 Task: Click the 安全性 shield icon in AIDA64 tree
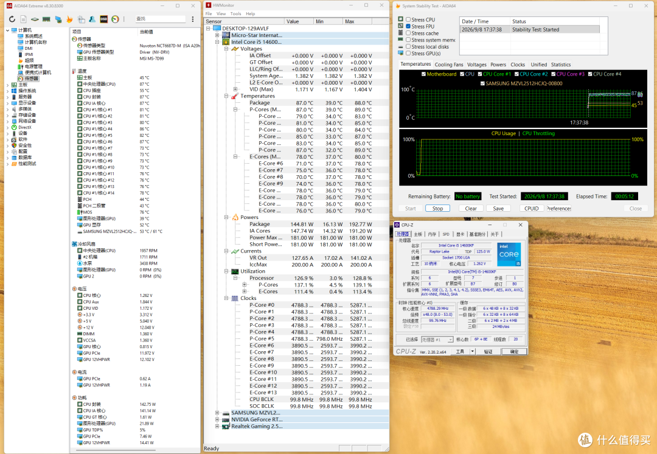[14, 145]
